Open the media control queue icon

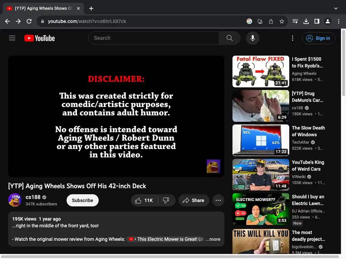click(x=295, y=21)
